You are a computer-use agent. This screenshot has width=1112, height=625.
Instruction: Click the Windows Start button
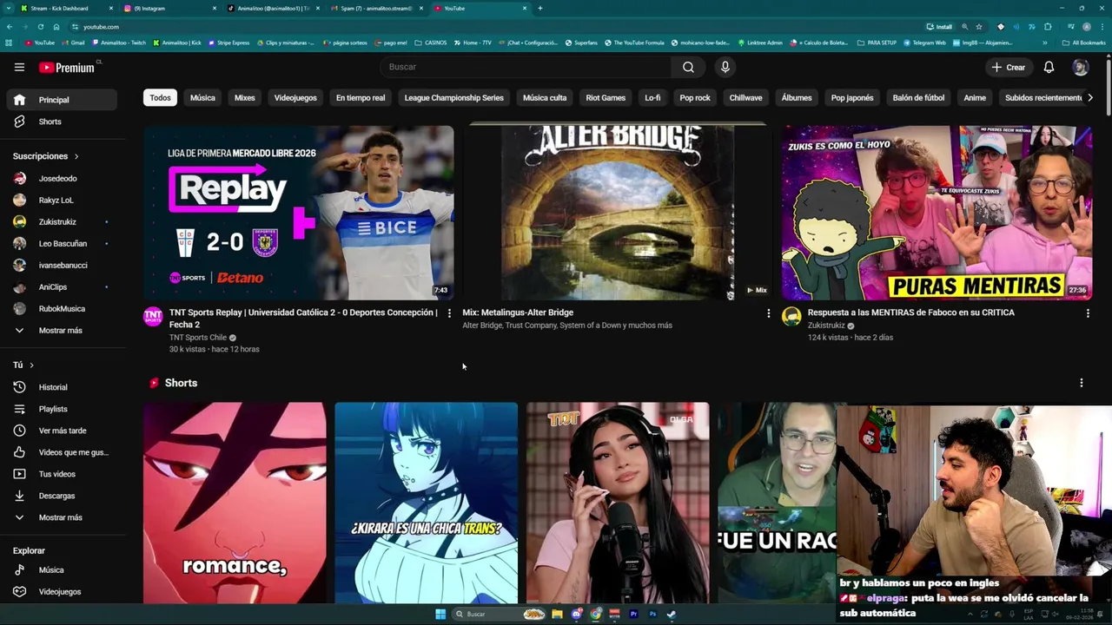pyautogui.click(x=440, y=615)
